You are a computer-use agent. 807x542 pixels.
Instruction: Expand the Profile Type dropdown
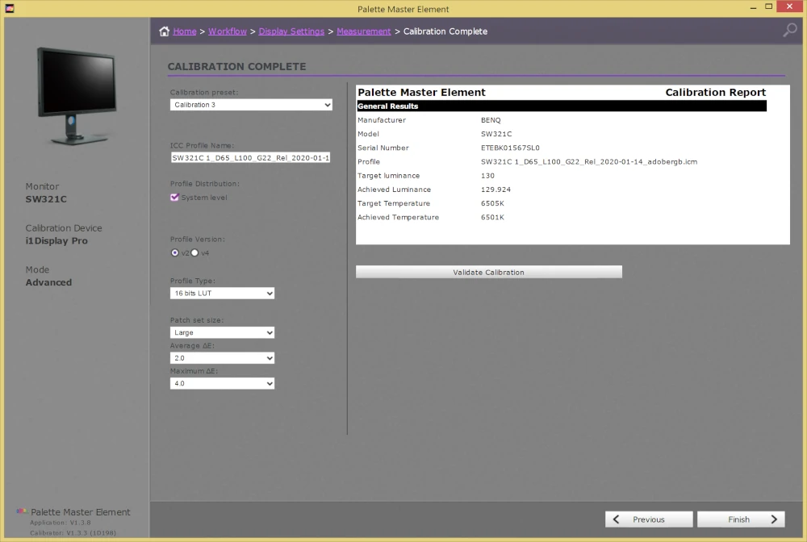[x=222, y=294]
